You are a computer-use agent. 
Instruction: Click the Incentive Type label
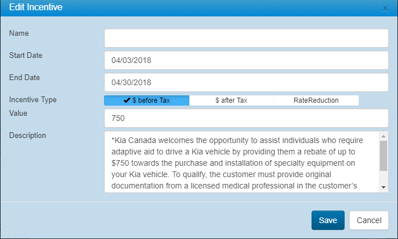pos(33,99)
